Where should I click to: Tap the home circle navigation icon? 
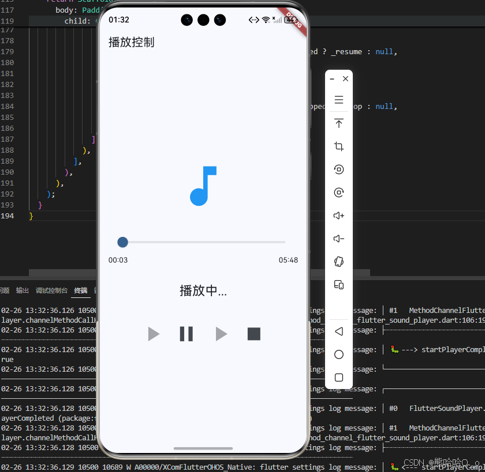(x=339, y=354)
